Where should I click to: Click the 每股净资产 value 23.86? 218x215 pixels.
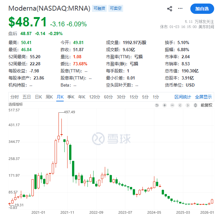point(39,78)
